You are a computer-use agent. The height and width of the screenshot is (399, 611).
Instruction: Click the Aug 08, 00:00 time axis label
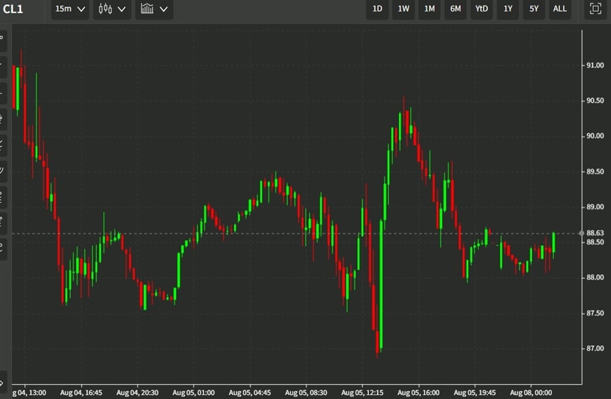coord(531,393)
